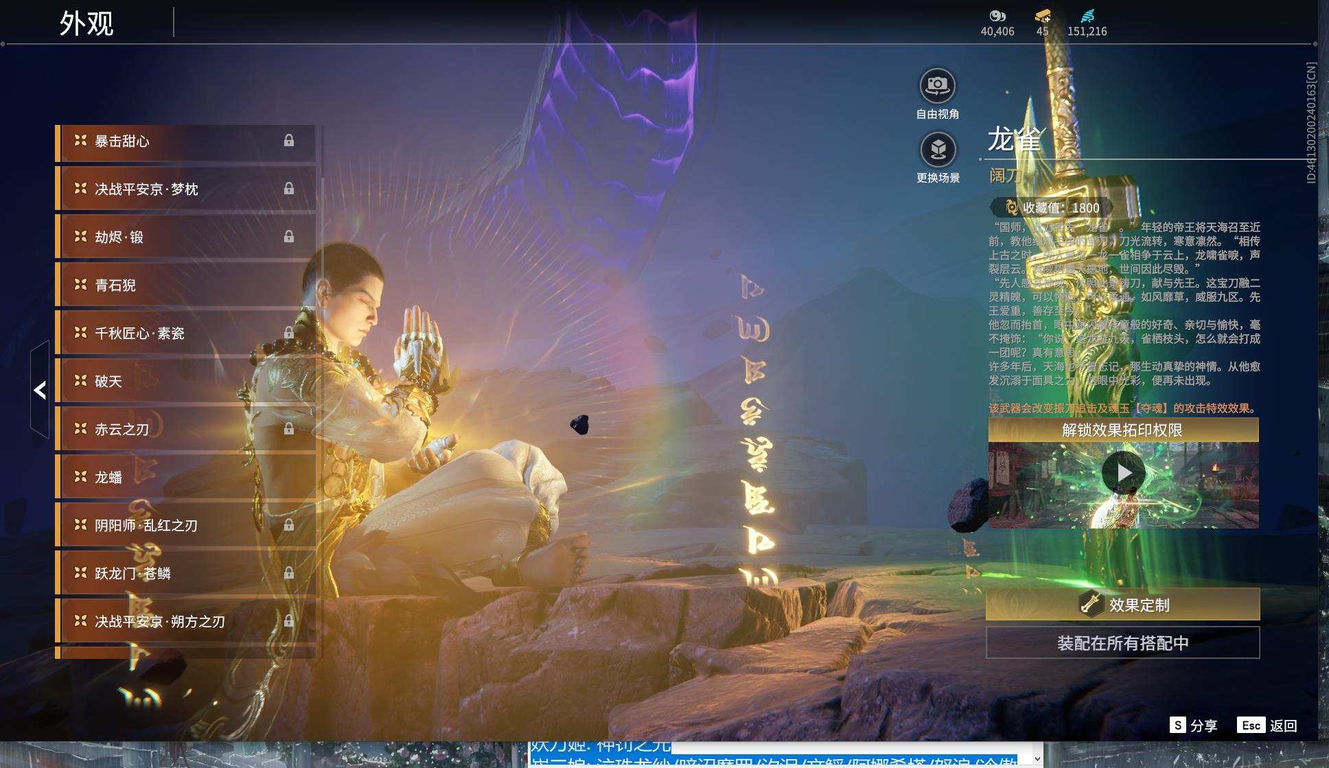This screenshot has width=1329, height=768.
Task: Click the 收藏值 collection value badge
Action: coord(1053,207)
